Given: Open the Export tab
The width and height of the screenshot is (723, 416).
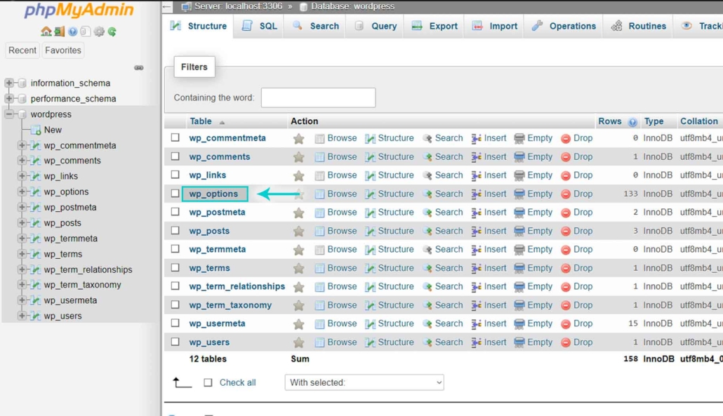Looking at the screenshot, I should tap(435, 26).
